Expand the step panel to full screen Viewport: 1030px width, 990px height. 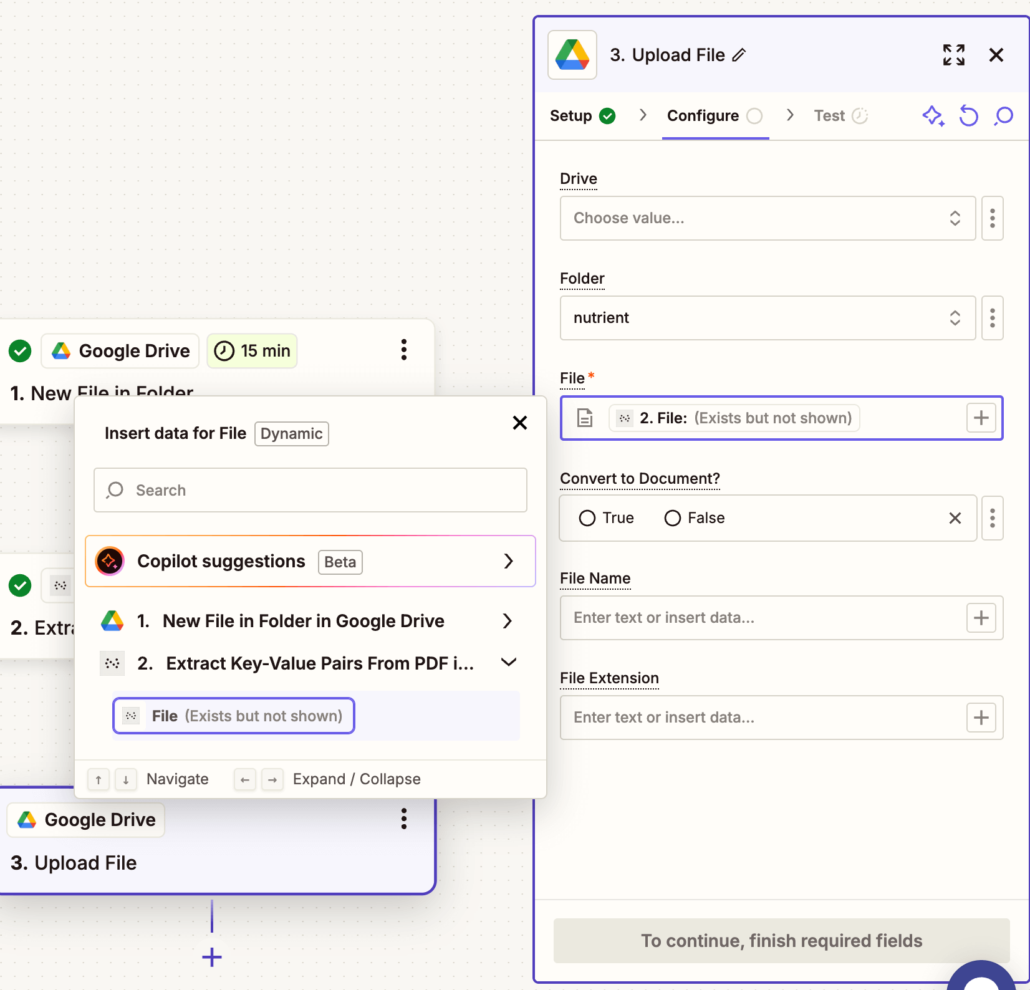click(x=953, y=55)
